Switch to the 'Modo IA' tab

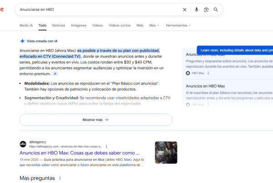click(x=26, y=25)
